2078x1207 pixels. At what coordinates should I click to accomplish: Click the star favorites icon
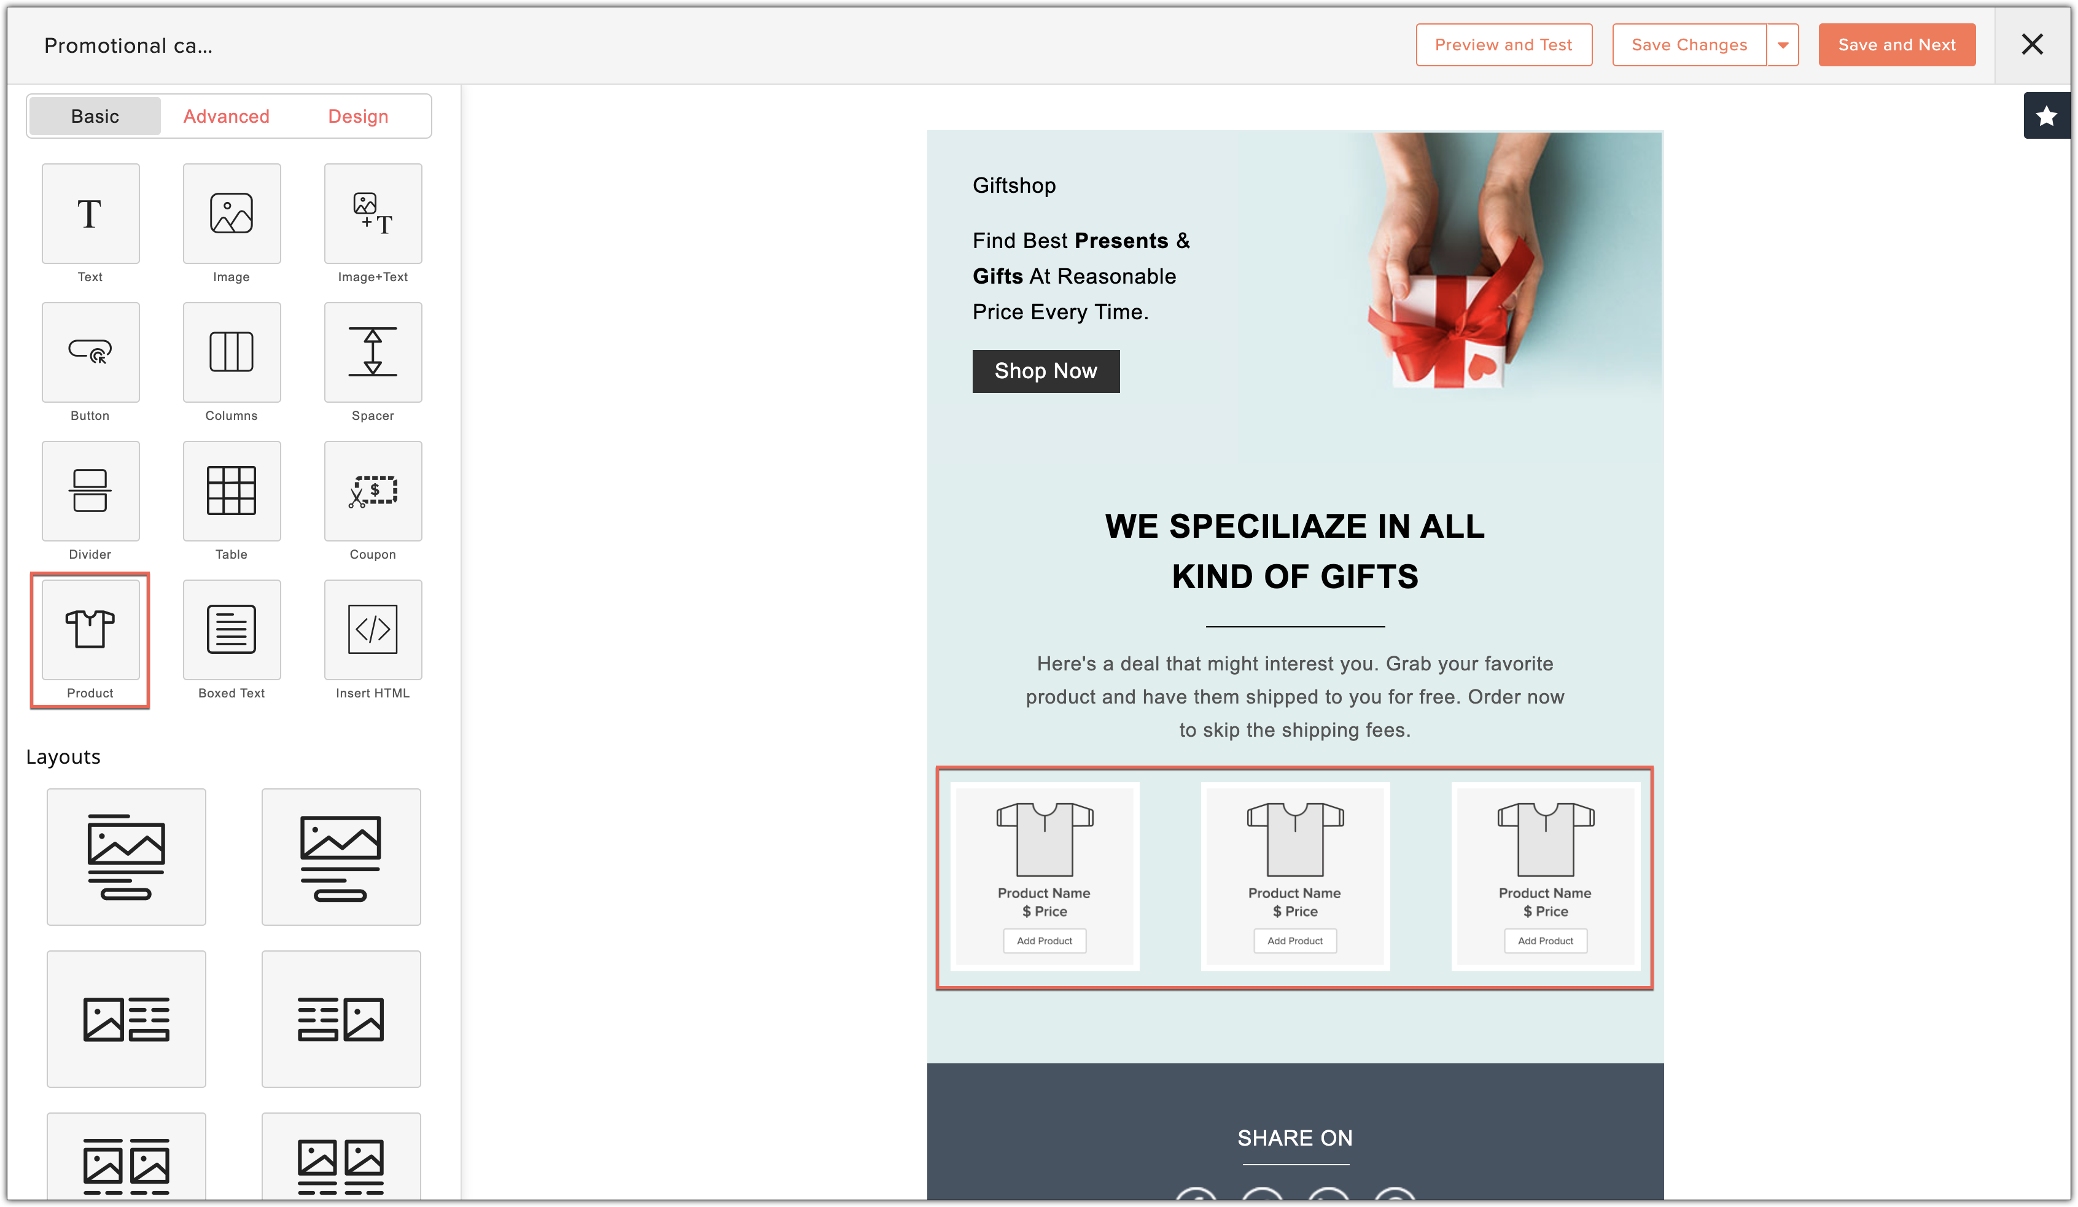pos(2046,116)
